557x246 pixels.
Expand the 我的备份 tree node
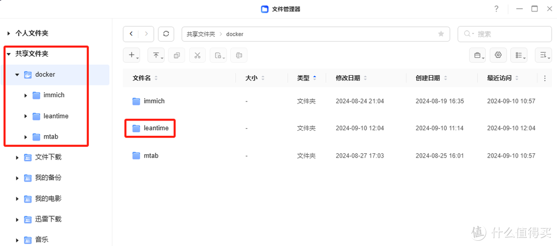tap(17, 178)
